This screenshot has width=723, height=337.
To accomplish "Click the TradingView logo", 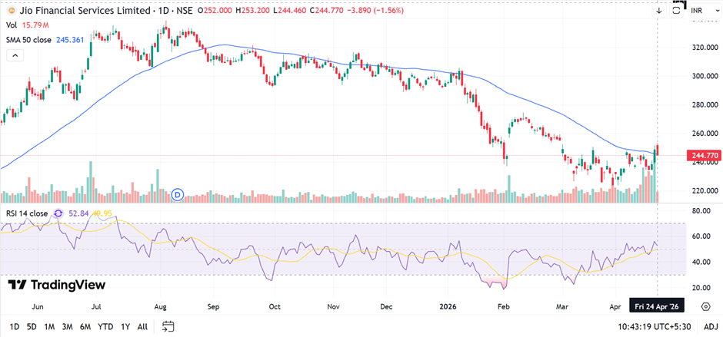I will [56, 285].
